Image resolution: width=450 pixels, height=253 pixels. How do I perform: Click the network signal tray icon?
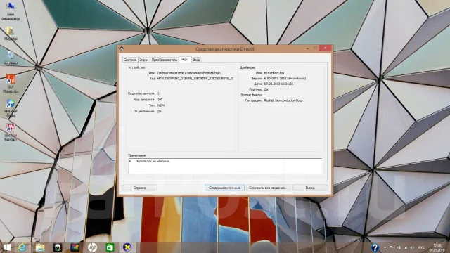point(406,247)
